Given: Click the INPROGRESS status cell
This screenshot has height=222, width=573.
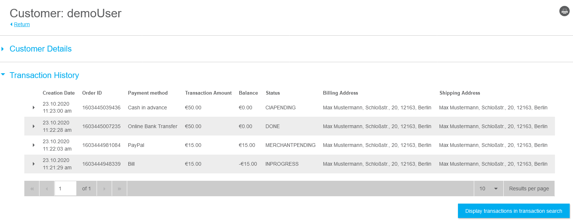Looking at the screenshot, I should tap(282, 164).
